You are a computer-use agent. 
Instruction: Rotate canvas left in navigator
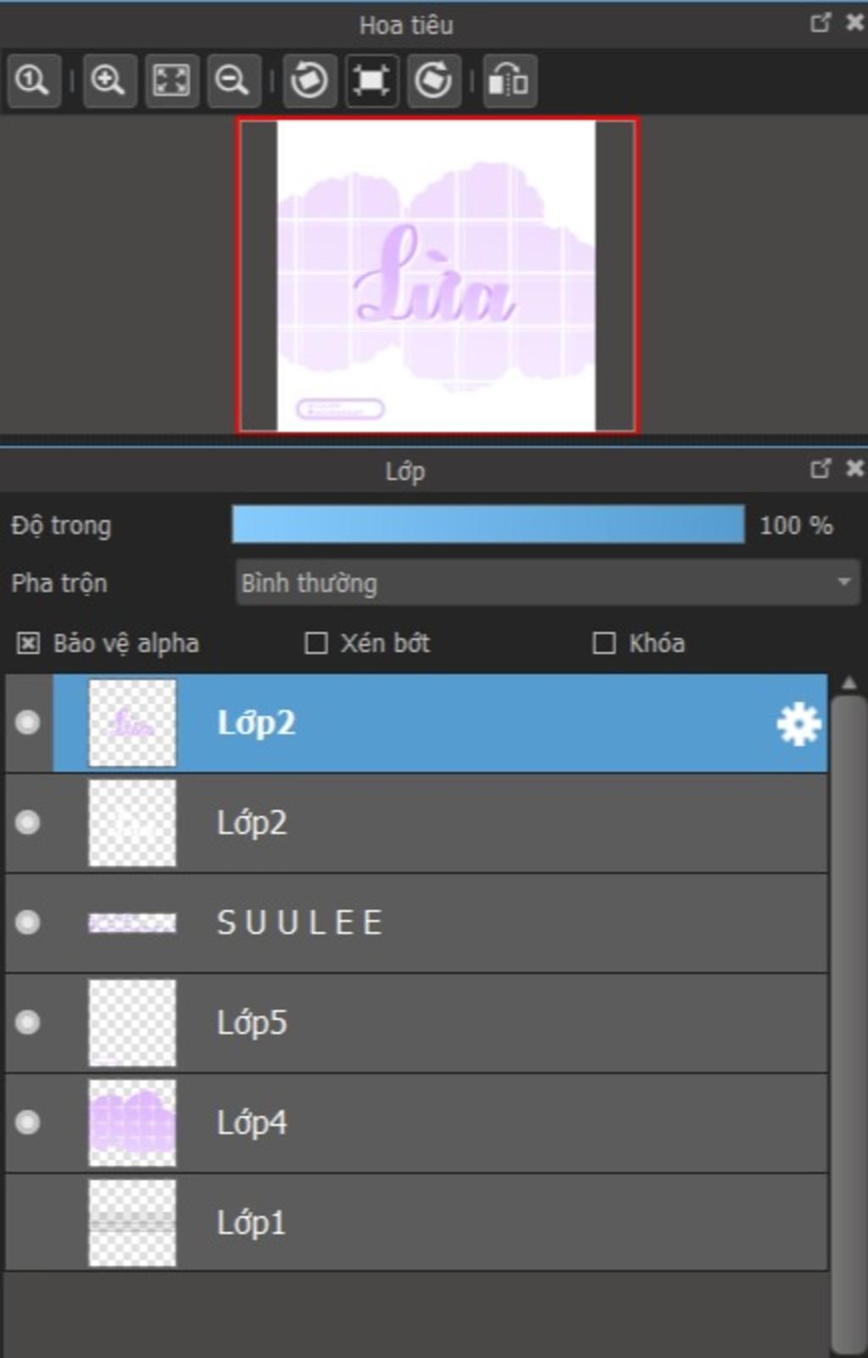point(309,81)
